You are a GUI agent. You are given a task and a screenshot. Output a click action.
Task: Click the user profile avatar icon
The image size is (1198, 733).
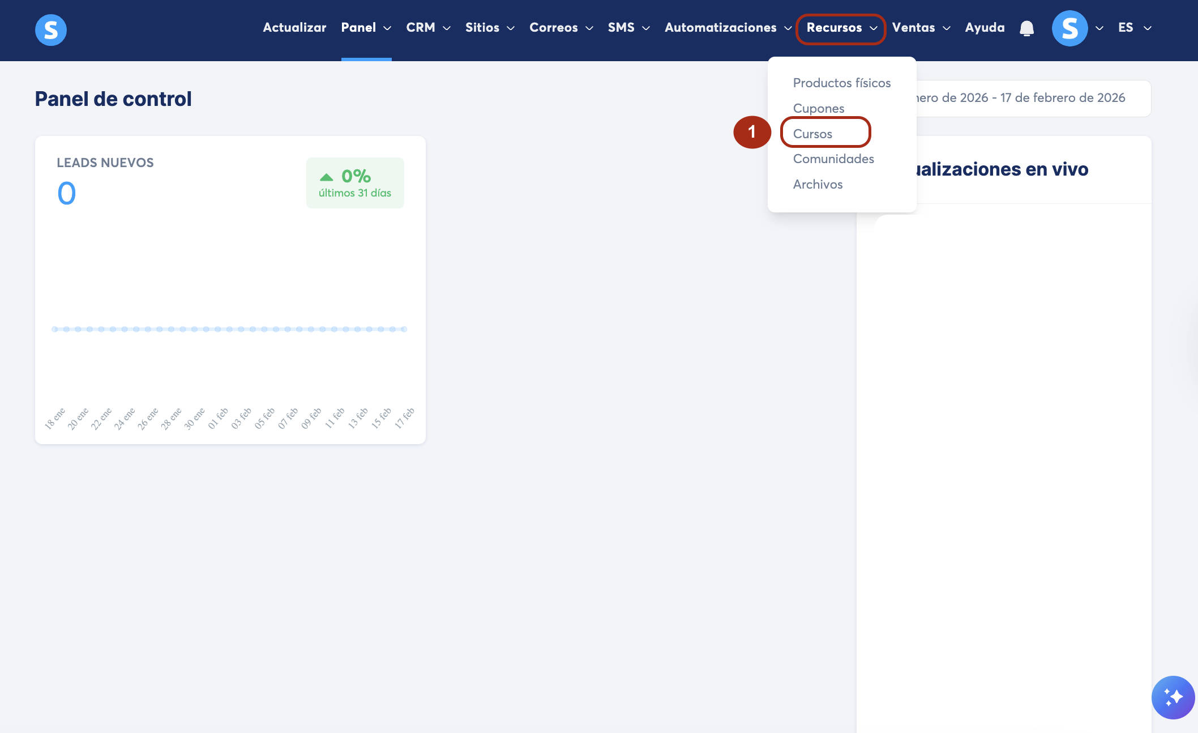(1069, 28)
